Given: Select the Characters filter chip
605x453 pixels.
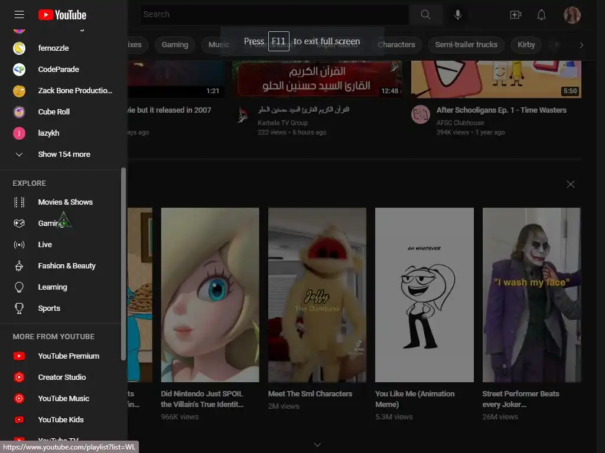Looking at the screenshot, I should [396, 45].
